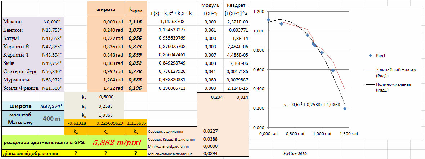425x159 pixels.
Task: Click the Середнє відхилення value 0,0227
Action: tap(210, 131)
